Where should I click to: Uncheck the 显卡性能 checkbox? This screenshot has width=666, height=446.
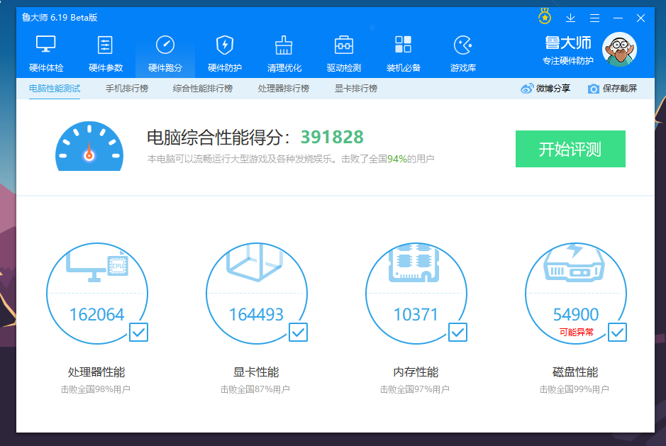click(298, 332)
